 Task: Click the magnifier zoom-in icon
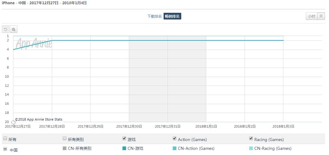tap(13, 29)
